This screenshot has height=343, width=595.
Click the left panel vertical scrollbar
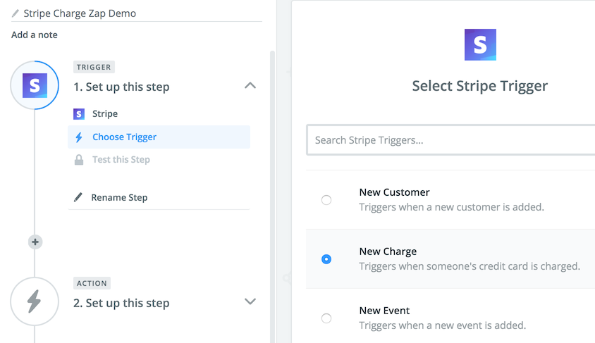[272, 197]
